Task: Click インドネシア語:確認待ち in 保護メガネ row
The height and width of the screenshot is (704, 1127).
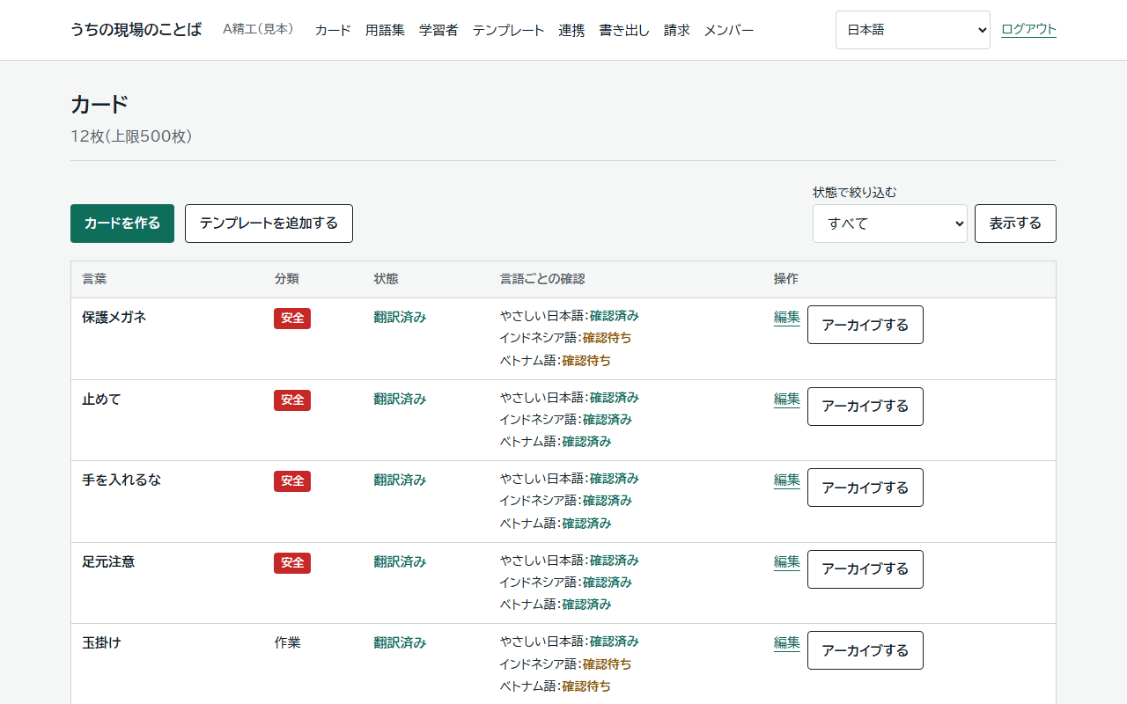Action: (566, 338)
